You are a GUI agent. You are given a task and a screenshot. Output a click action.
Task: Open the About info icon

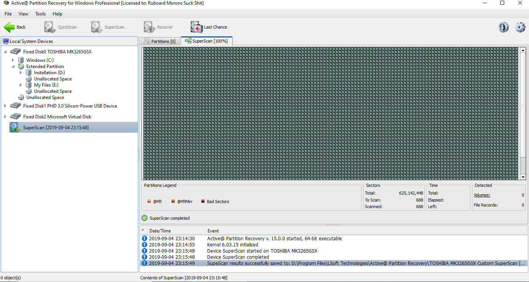coord(503,27)
